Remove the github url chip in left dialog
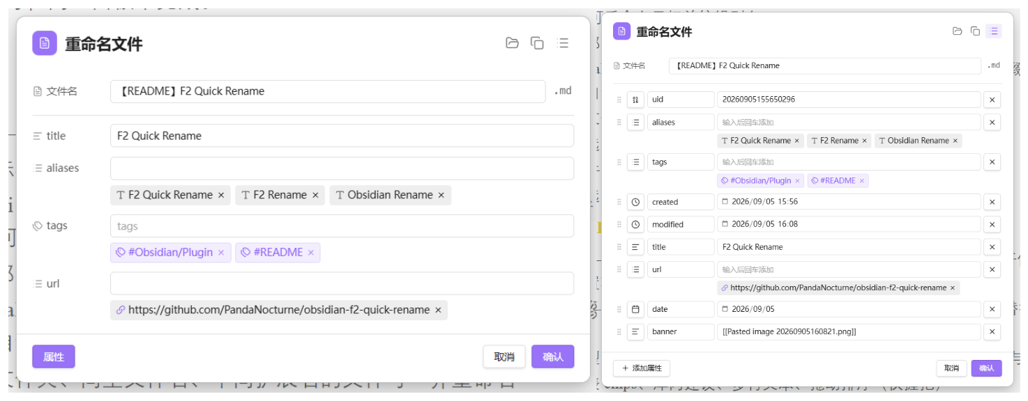This screenshot has height=401, width=1028. pyautogui.click(x=438, y=310)
